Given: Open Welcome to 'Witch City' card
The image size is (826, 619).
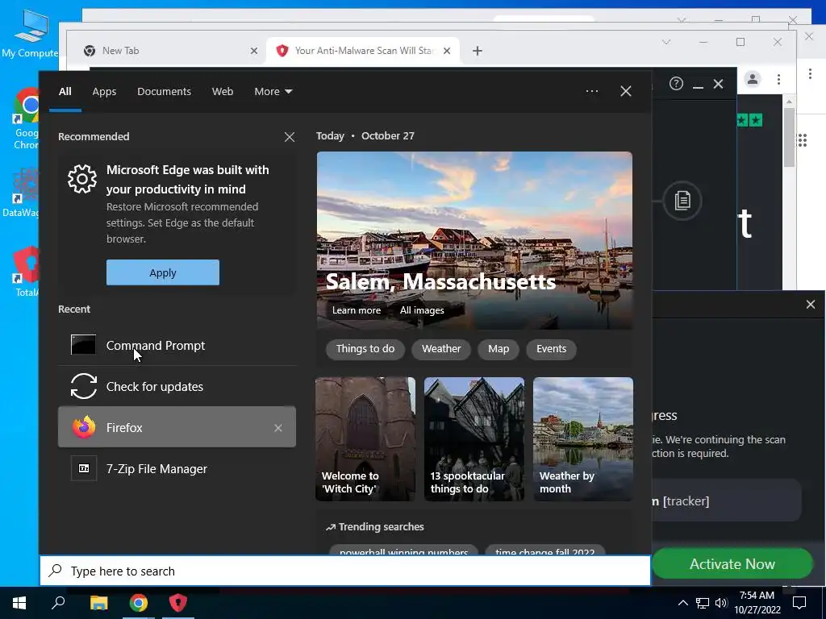Looking at the screenshot, I should click(365, 439).
